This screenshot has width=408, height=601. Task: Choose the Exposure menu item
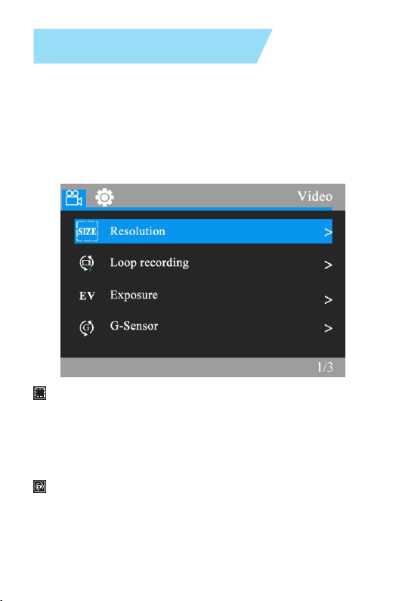coord(203,296)
